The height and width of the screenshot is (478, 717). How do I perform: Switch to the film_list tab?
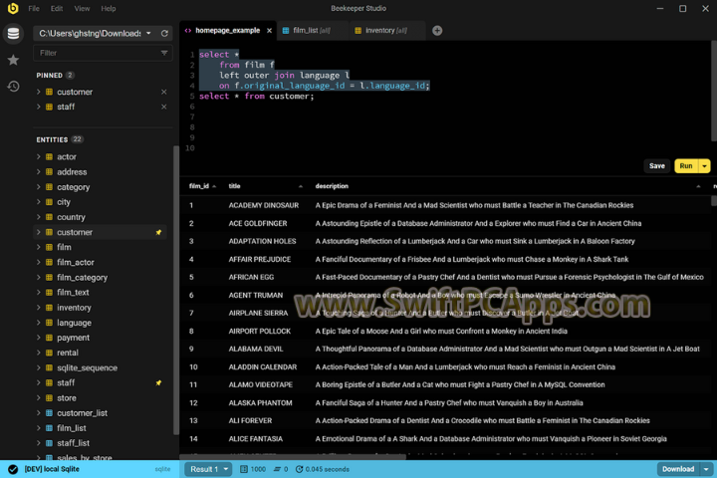312,31
